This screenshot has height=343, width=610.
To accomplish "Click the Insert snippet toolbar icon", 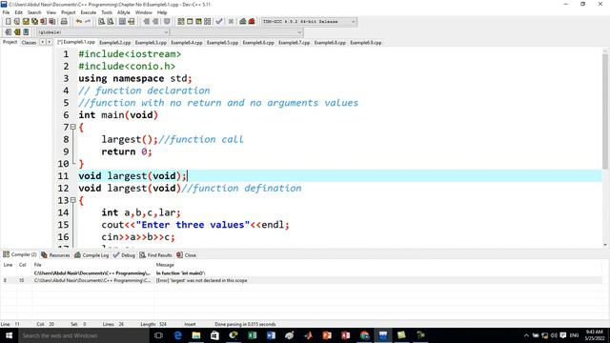I will [x=9, y=31].
